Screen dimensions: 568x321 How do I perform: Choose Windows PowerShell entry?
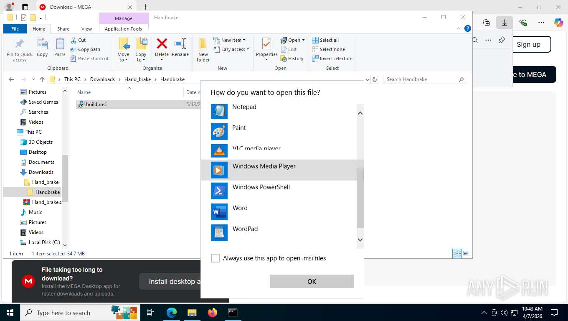pos(279,191)
